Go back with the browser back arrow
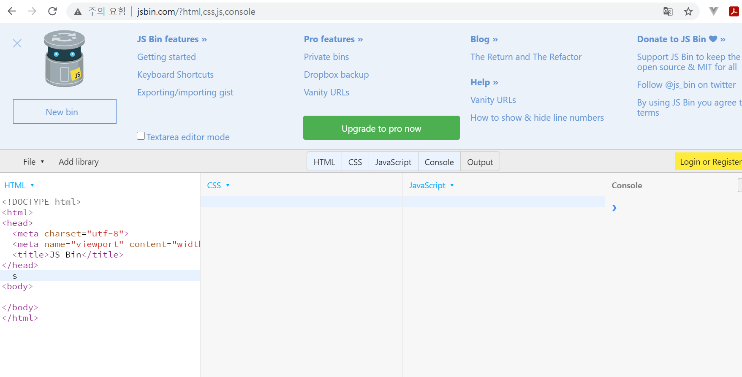Viewport: 742px width, 377px height. pyautogui.click(x=12, y=11)
